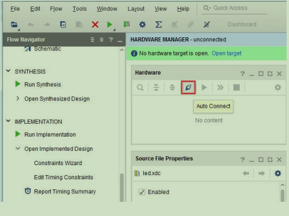
Task: Click Run Synthesis
Action: tap(43, 85)
